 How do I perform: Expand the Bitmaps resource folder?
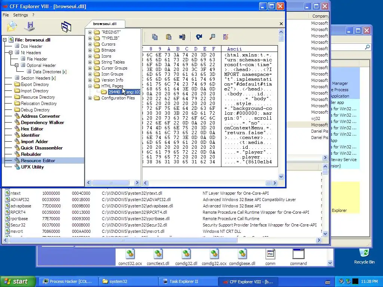[x=90, y=50]
